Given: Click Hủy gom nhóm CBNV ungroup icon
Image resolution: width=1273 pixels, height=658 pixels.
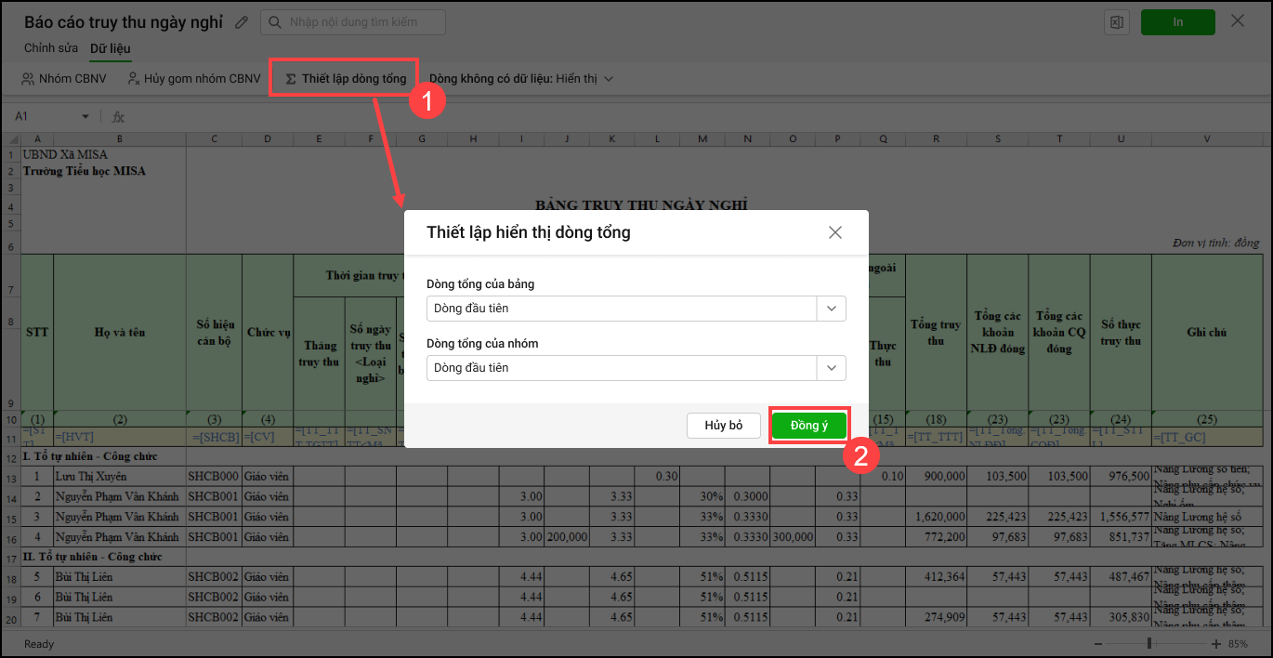Looking at the screenshot, I should [134, 79].
